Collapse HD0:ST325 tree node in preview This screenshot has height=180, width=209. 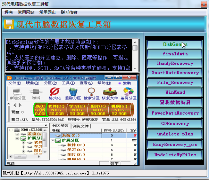click(x=11, y=130)
